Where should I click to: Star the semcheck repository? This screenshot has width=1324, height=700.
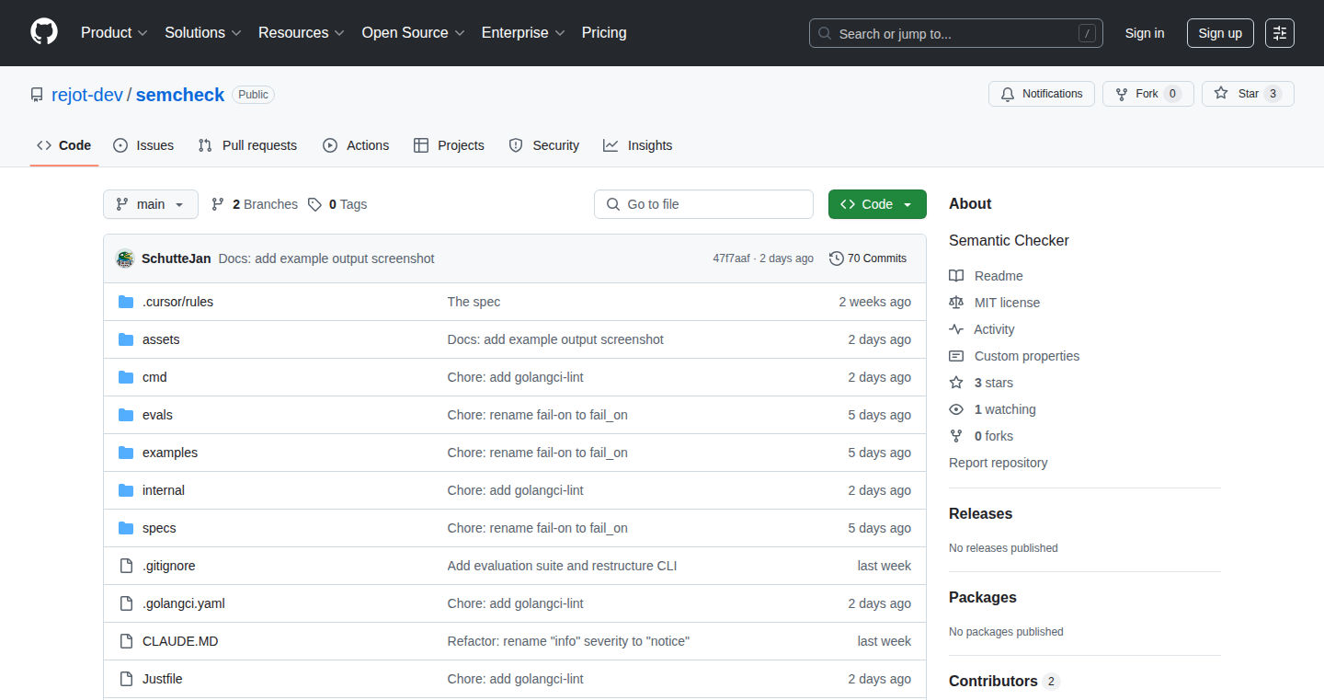pos(1248,94)
